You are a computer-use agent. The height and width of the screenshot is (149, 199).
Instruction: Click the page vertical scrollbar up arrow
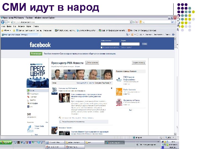175,39
